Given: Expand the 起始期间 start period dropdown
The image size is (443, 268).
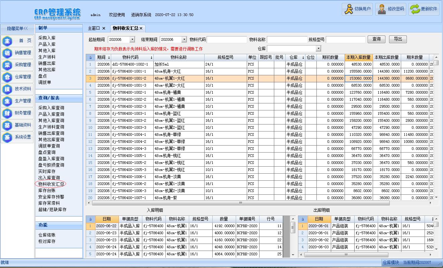Looking at the screenshot, I should click(132, 39).
